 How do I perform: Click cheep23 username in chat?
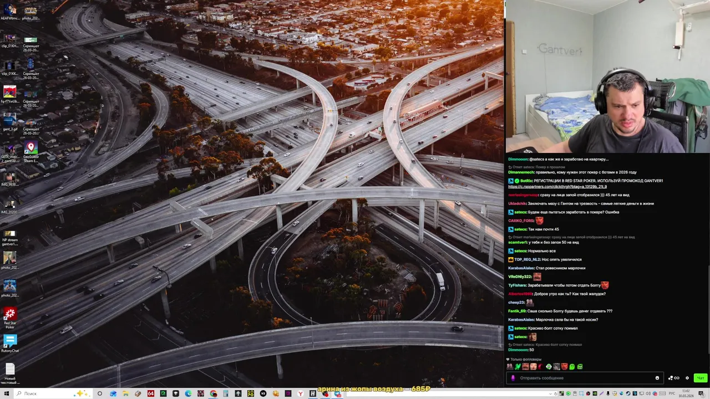click(516, 303)
